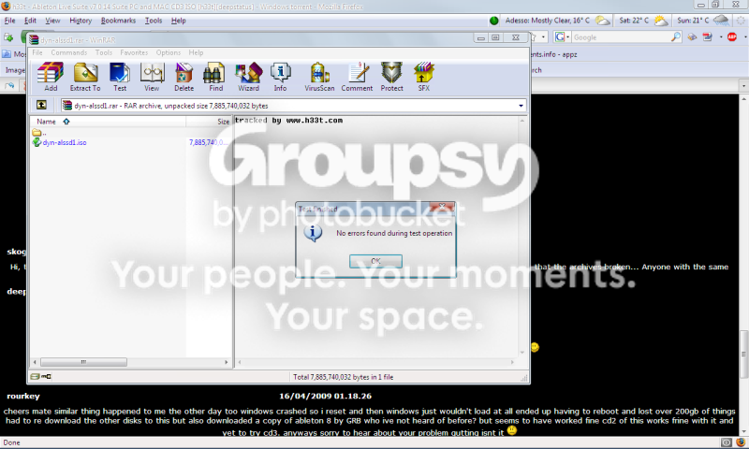
Task: Launch the Wizard tool
Action: click(248, 77)
